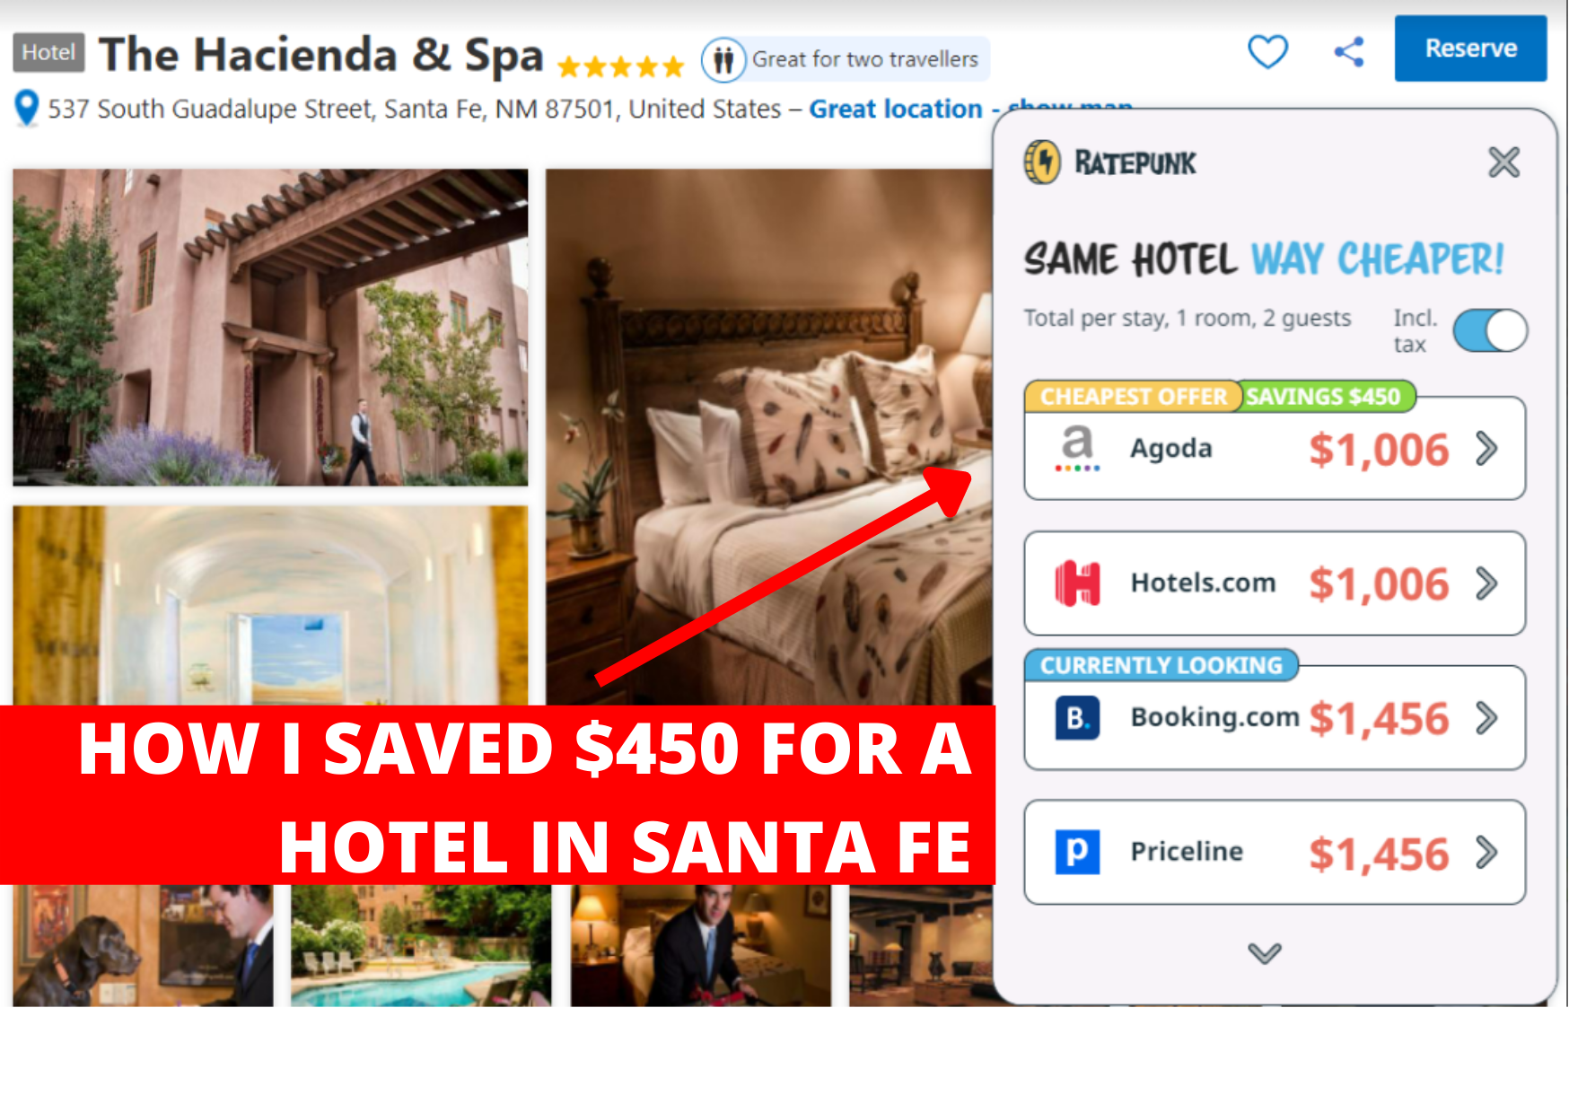Click the two travellers icon
This screenshot has height=1113, width=1569.
(723, 60)
